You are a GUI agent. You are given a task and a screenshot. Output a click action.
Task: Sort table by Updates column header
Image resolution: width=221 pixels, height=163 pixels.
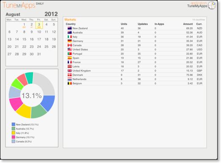143,24
